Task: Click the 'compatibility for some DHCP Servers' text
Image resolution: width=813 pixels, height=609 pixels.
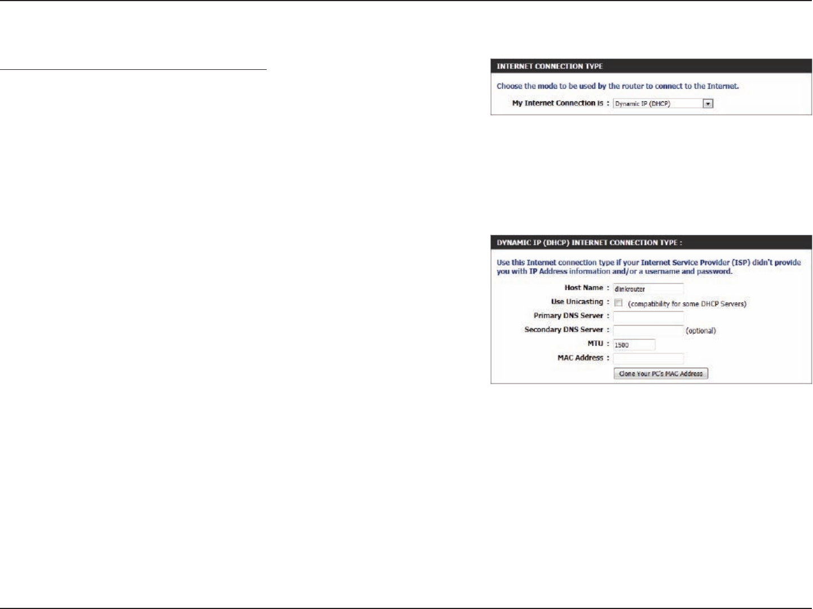Action: coord(687,304)
